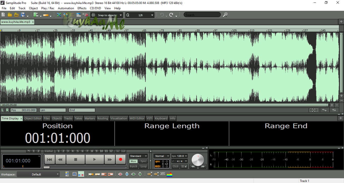Open the Workspace Default dropdown
Screen dimensions: 344x183
(38, 174)
